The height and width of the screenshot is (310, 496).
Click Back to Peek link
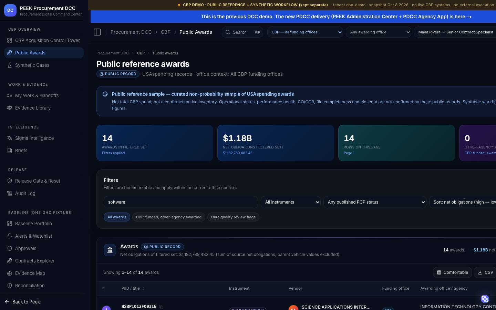(x=22, y=302)
